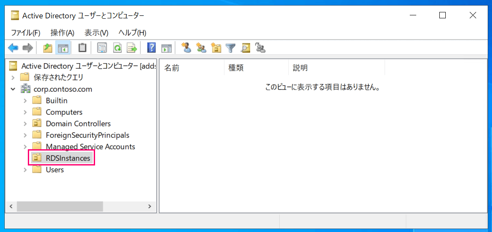
Task: Create new organizational unit via folder-star icon
Action: coord(216,47)
